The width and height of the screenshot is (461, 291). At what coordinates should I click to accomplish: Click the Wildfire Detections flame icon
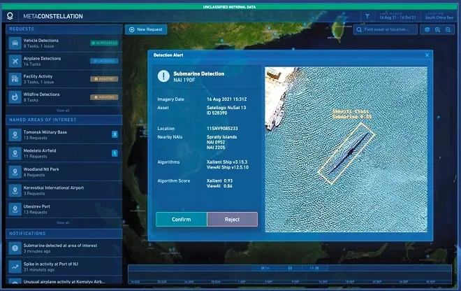15,97
